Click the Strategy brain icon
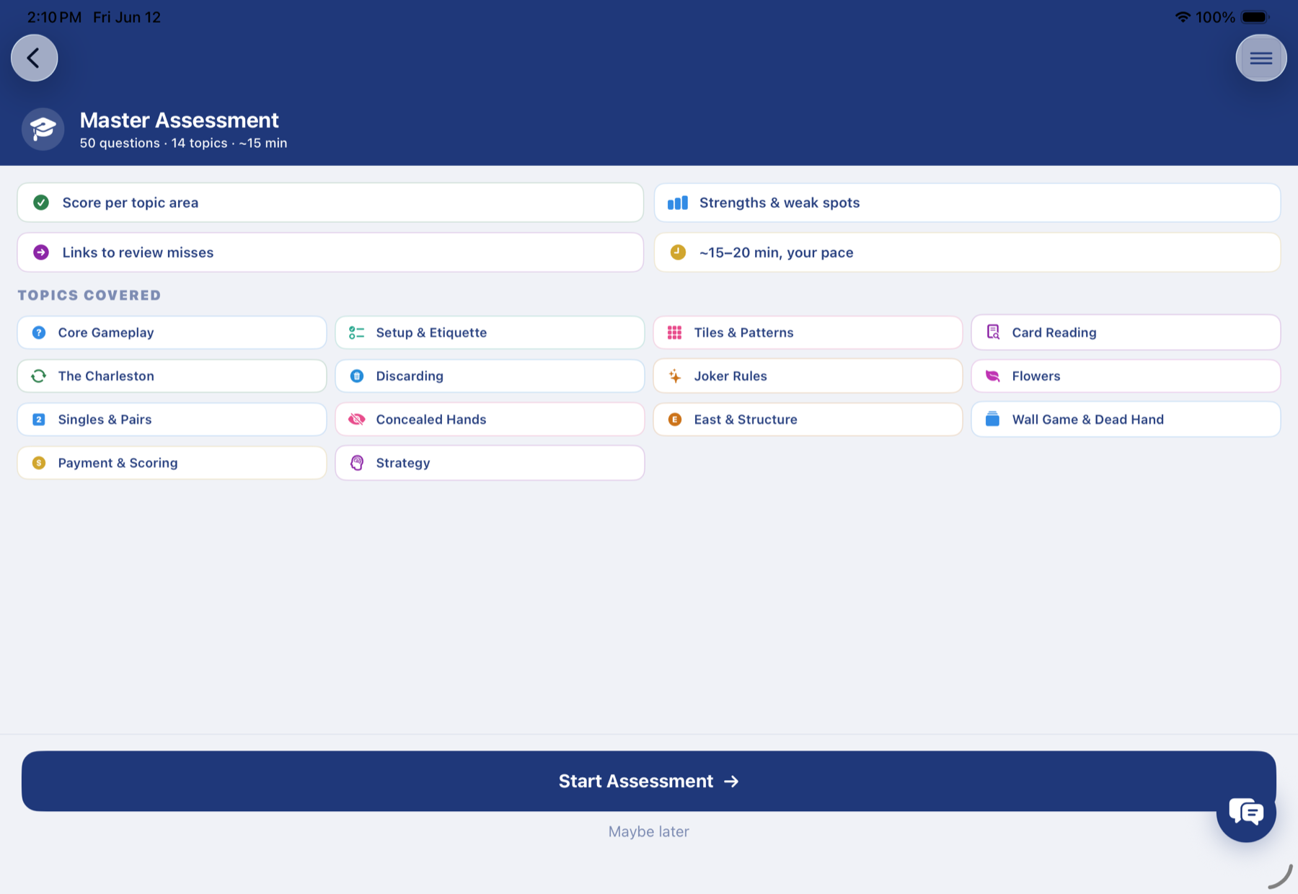1298x894 pixels. click(x=357, y=463)
